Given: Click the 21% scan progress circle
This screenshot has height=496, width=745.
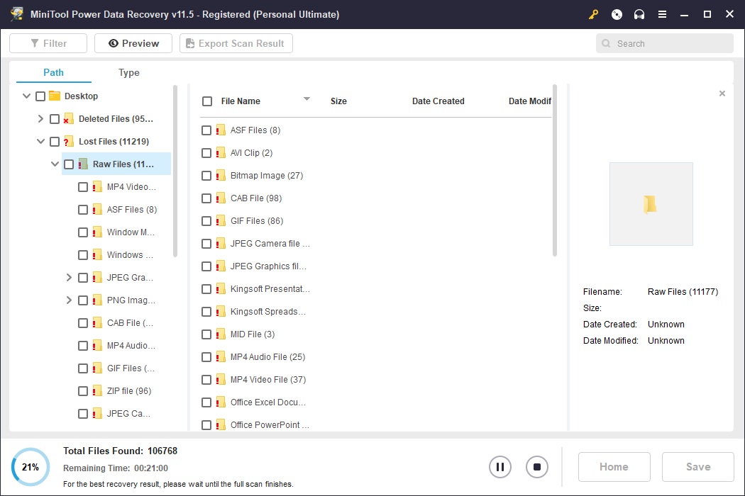Looking at the screenshot, I should (29, 467).
